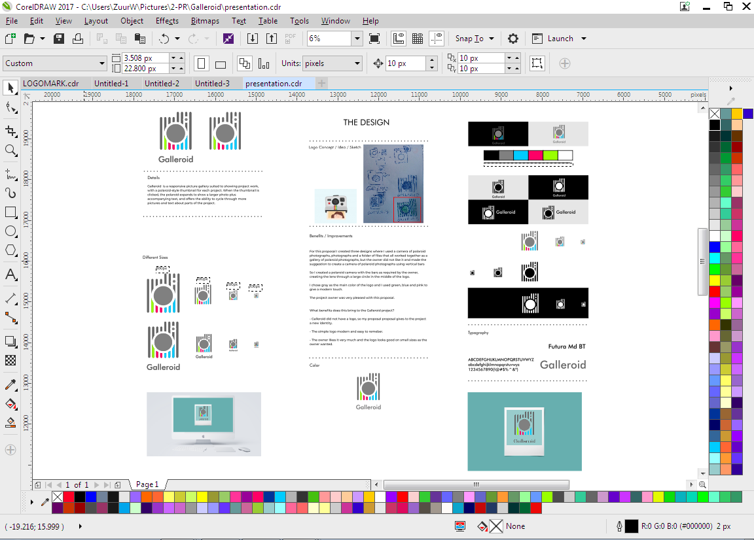Click the no-color swatch in the side palette

pos(715,114)
